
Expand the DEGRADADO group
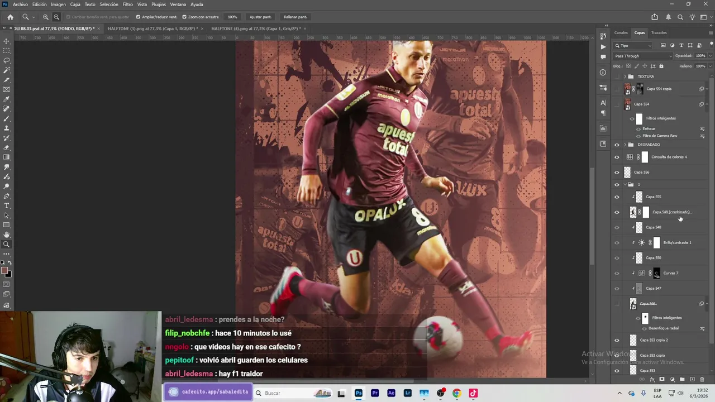click(625, 145)
